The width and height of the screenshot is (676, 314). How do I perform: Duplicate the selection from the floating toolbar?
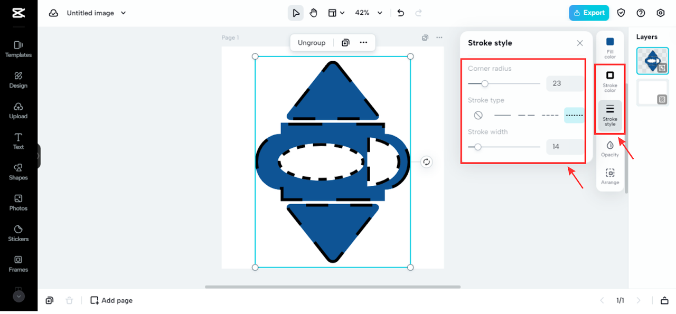(345, 43)
